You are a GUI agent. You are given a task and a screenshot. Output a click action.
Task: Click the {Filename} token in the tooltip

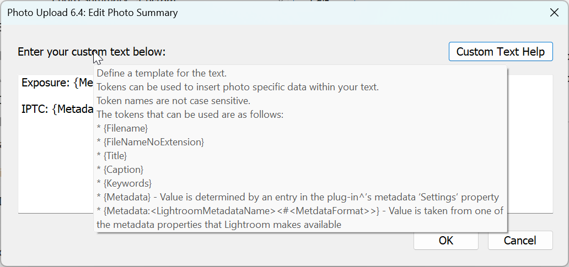(x=126, y=128)
